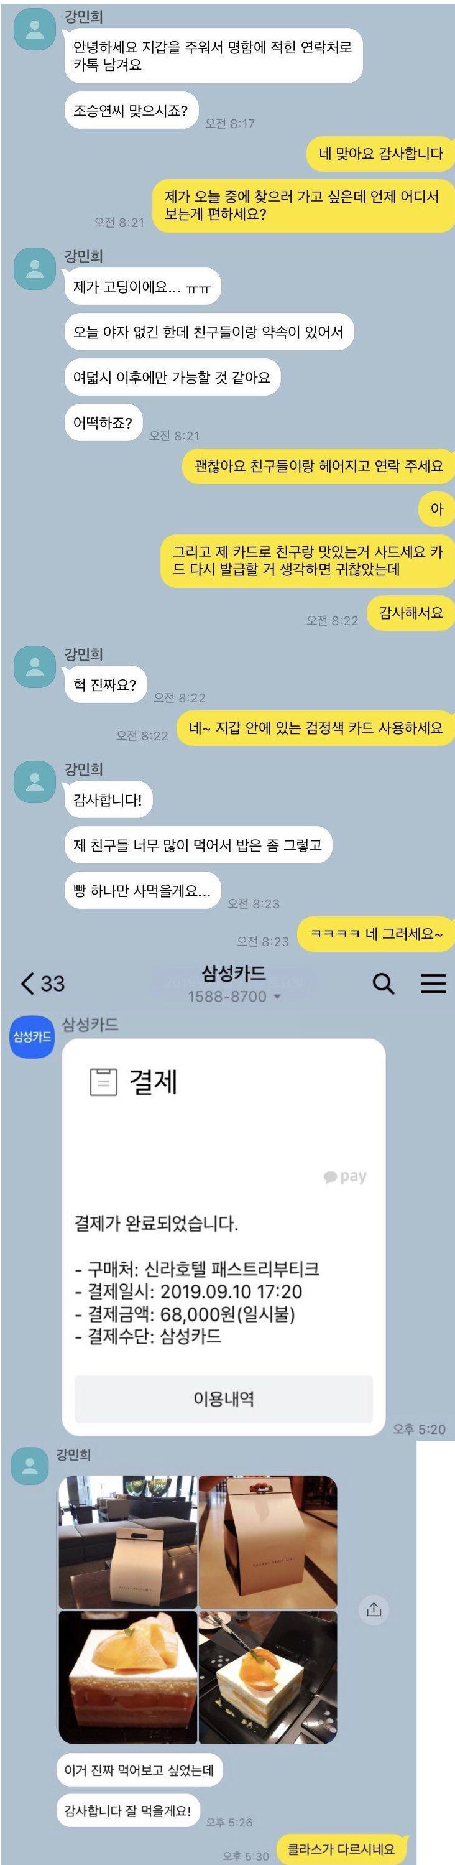Tap the 조승연씨 맞으시죠? message bubble
Screen dimensions: 455x1865
(131, 111)
